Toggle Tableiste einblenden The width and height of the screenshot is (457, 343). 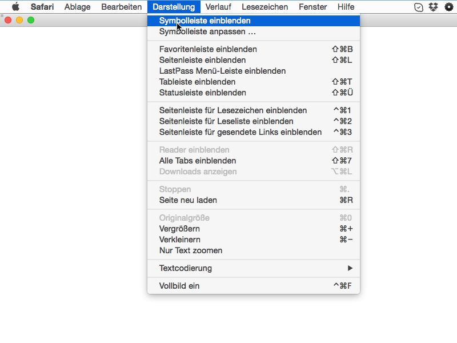tap(254, 82)
